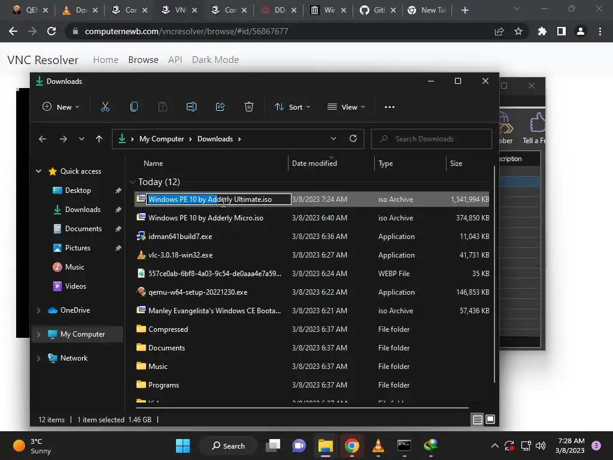Share this page icon in address bar

tap(499, 31)
